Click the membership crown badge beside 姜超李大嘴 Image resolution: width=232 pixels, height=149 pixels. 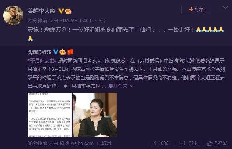68,11
